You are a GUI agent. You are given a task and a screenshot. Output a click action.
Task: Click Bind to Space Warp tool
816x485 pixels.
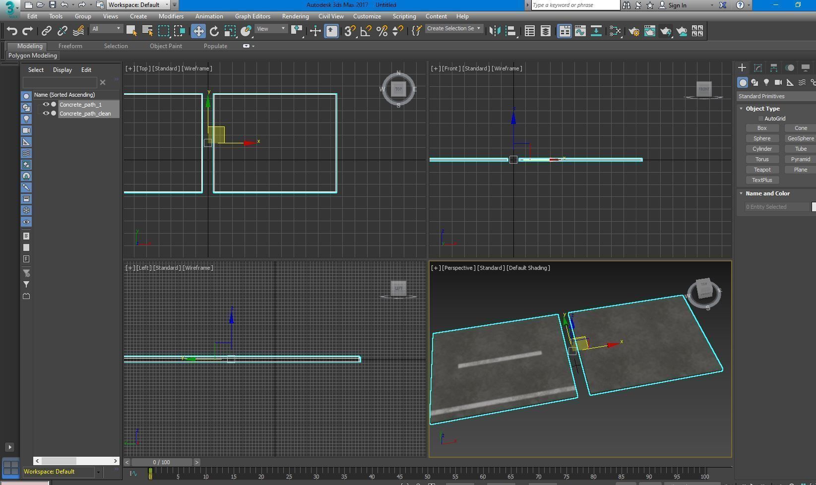click(78, 31)
